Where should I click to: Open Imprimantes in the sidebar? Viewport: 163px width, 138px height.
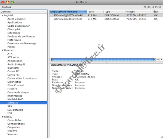15,96
